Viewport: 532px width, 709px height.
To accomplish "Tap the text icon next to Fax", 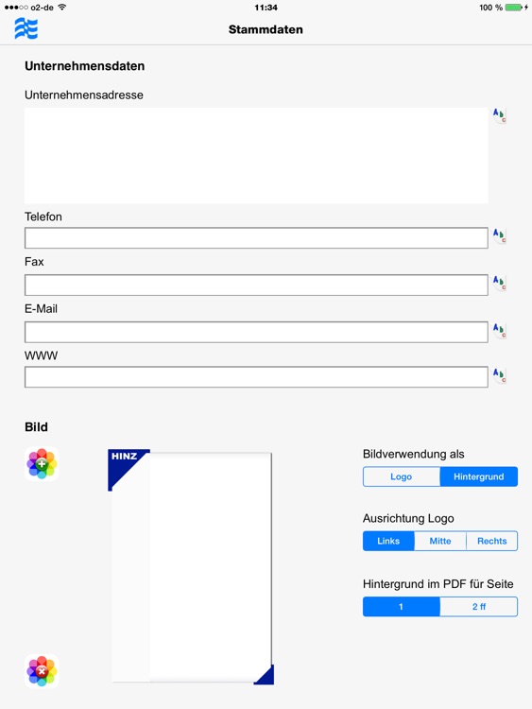I will pyautogui.click(x=499, y=283).
